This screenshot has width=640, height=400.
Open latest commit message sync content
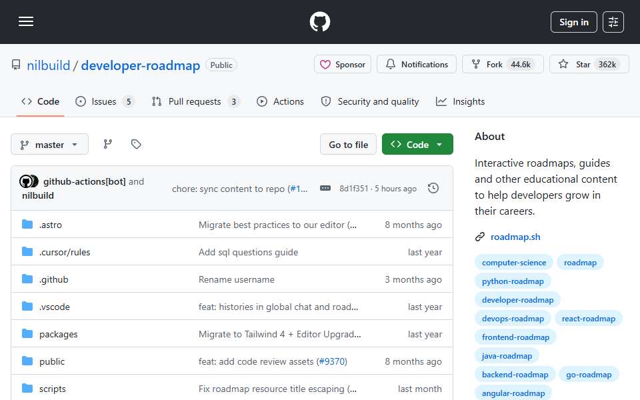[x=229, y=189]
